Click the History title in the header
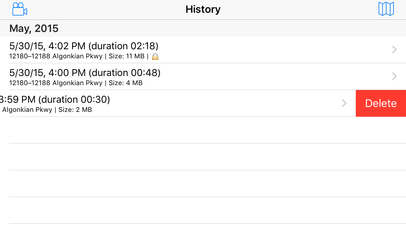 click(x=203, y=9)
